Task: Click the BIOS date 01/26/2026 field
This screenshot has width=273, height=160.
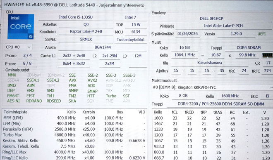Action: click(187, 34)
